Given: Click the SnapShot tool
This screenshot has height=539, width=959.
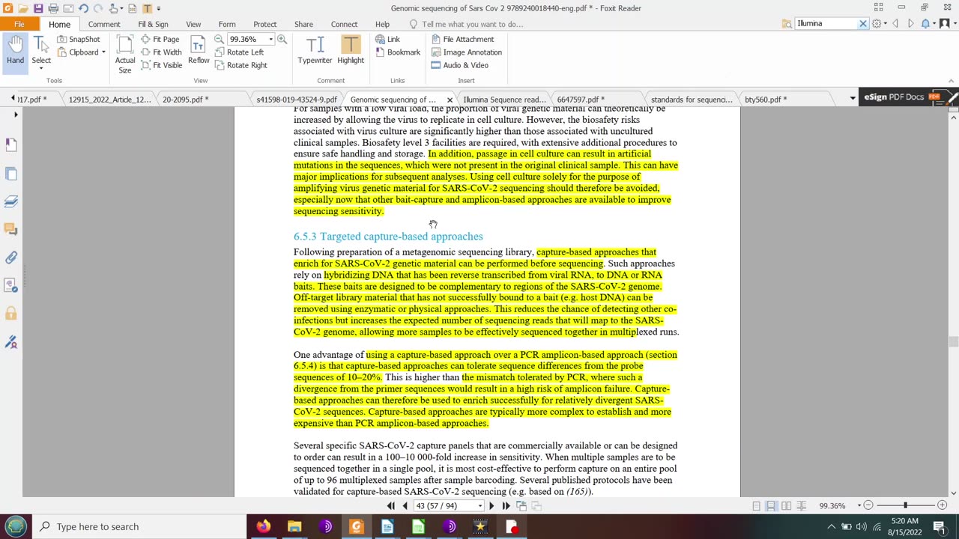Looking at the screenshot, I should click(78, 39).
